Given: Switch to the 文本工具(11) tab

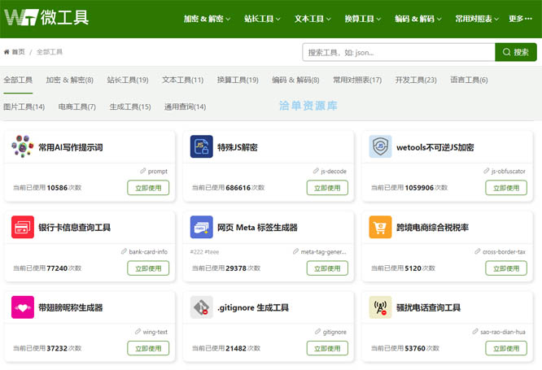Looking at the screenshot, I should tap(183, 81).
